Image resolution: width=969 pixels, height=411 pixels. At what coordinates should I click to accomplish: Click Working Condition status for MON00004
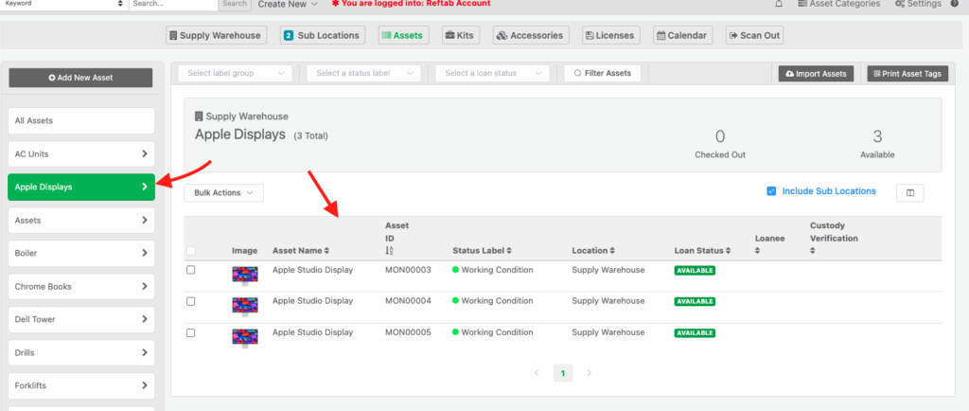point(492,301)
